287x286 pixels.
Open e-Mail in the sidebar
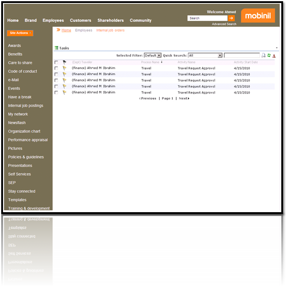(x=13, y=80)
